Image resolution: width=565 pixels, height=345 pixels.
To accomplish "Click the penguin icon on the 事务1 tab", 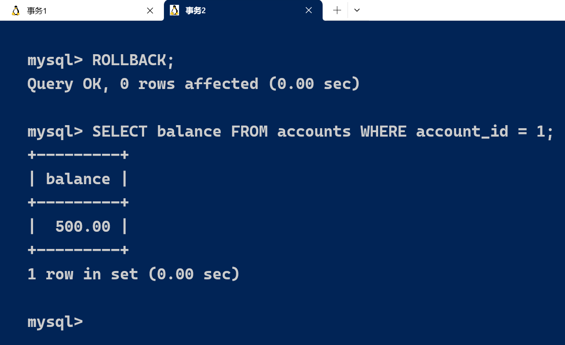I will click(x=16, y=11).
